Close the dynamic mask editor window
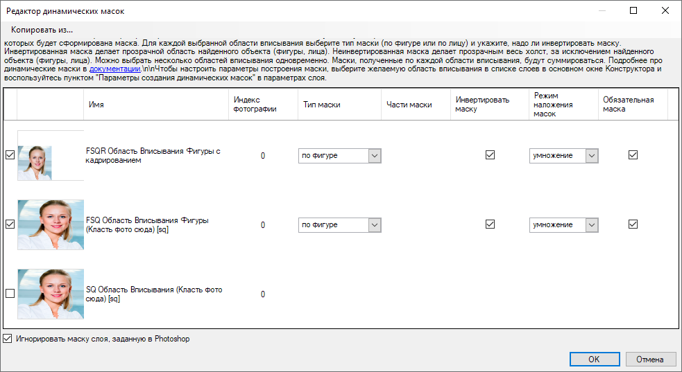The image size is (682, 372). [x=665, y=10]
